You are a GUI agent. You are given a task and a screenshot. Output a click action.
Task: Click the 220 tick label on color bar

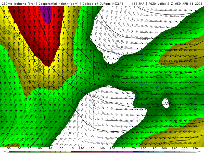(185, 148)
